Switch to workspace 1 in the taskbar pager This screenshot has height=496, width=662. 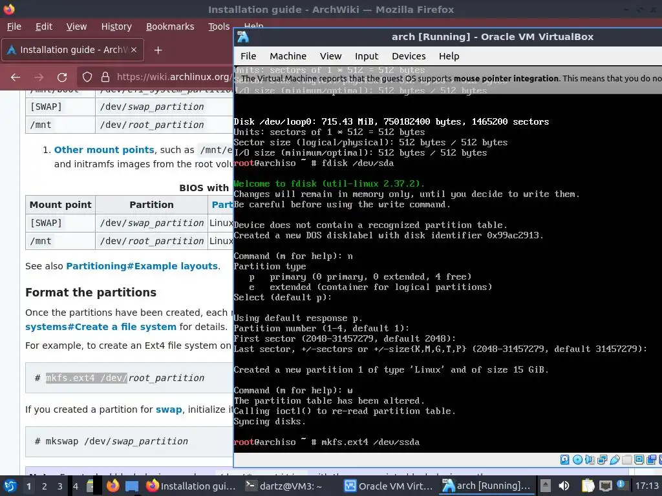click(28, 486)
